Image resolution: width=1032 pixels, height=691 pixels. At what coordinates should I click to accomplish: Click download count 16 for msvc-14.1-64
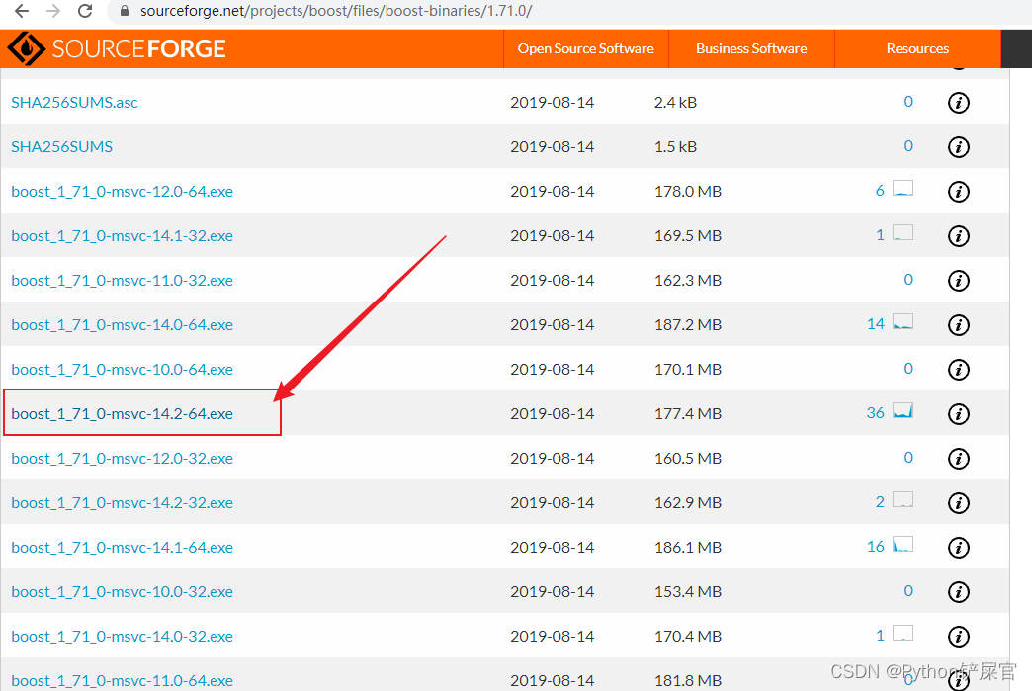click(x=876, y=547)
